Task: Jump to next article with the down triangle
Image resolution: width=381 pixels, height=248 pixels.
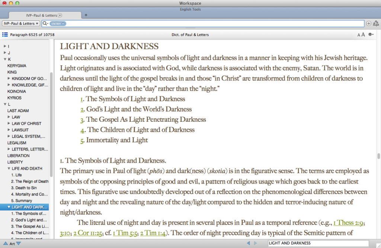Action: (x=19, y=243)
